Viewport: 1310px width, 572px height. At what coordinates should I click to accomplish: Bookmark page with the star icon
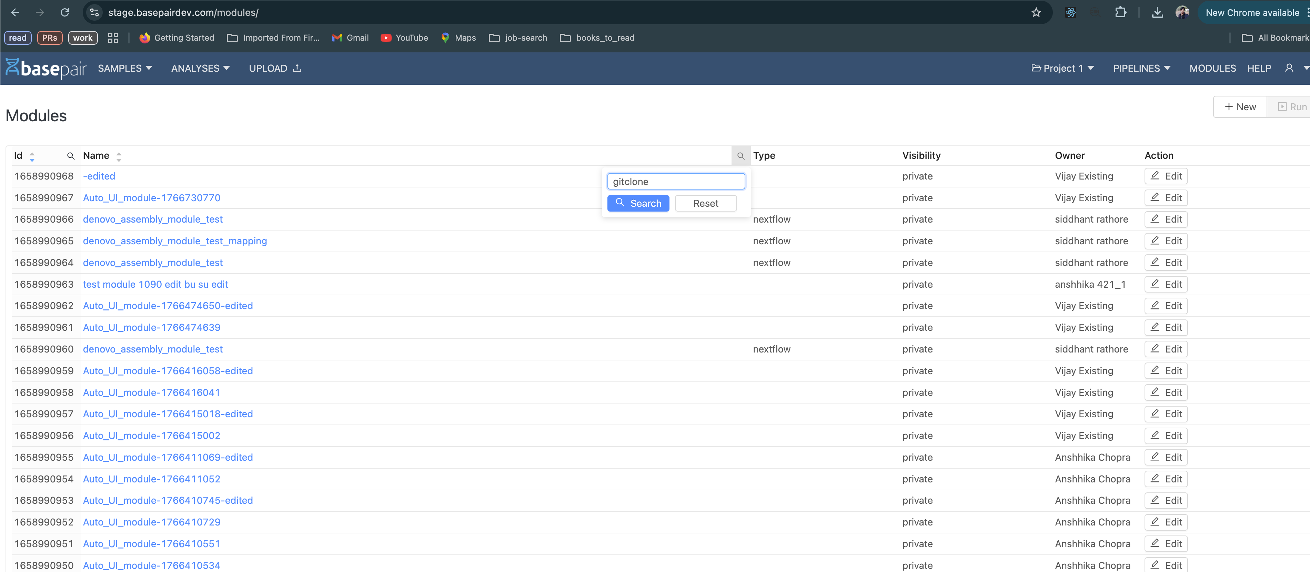(1036, 12)
